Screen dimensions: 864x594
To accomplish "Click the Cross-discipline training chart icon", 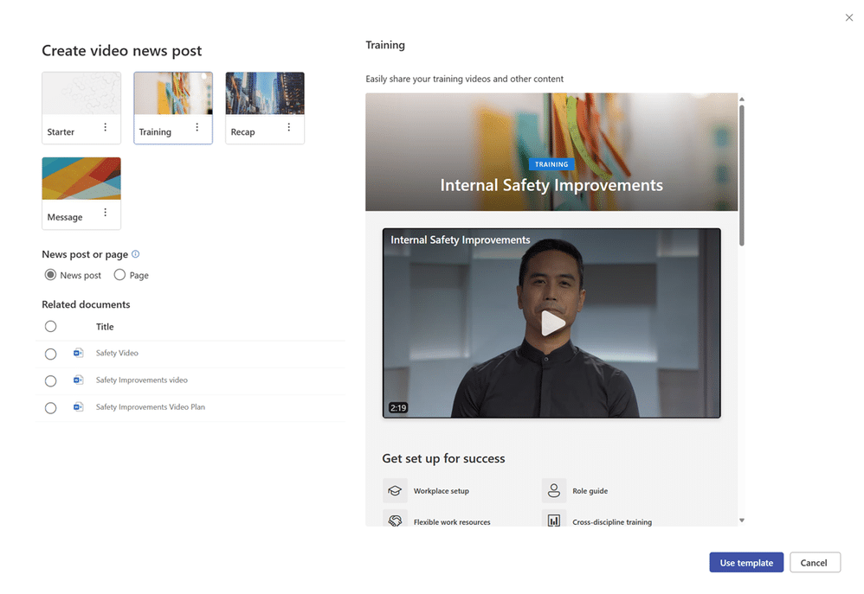I will 553,520.
